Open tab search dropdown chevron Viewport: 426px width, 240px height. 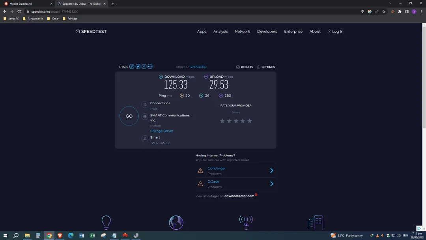[x=390, y=4]
